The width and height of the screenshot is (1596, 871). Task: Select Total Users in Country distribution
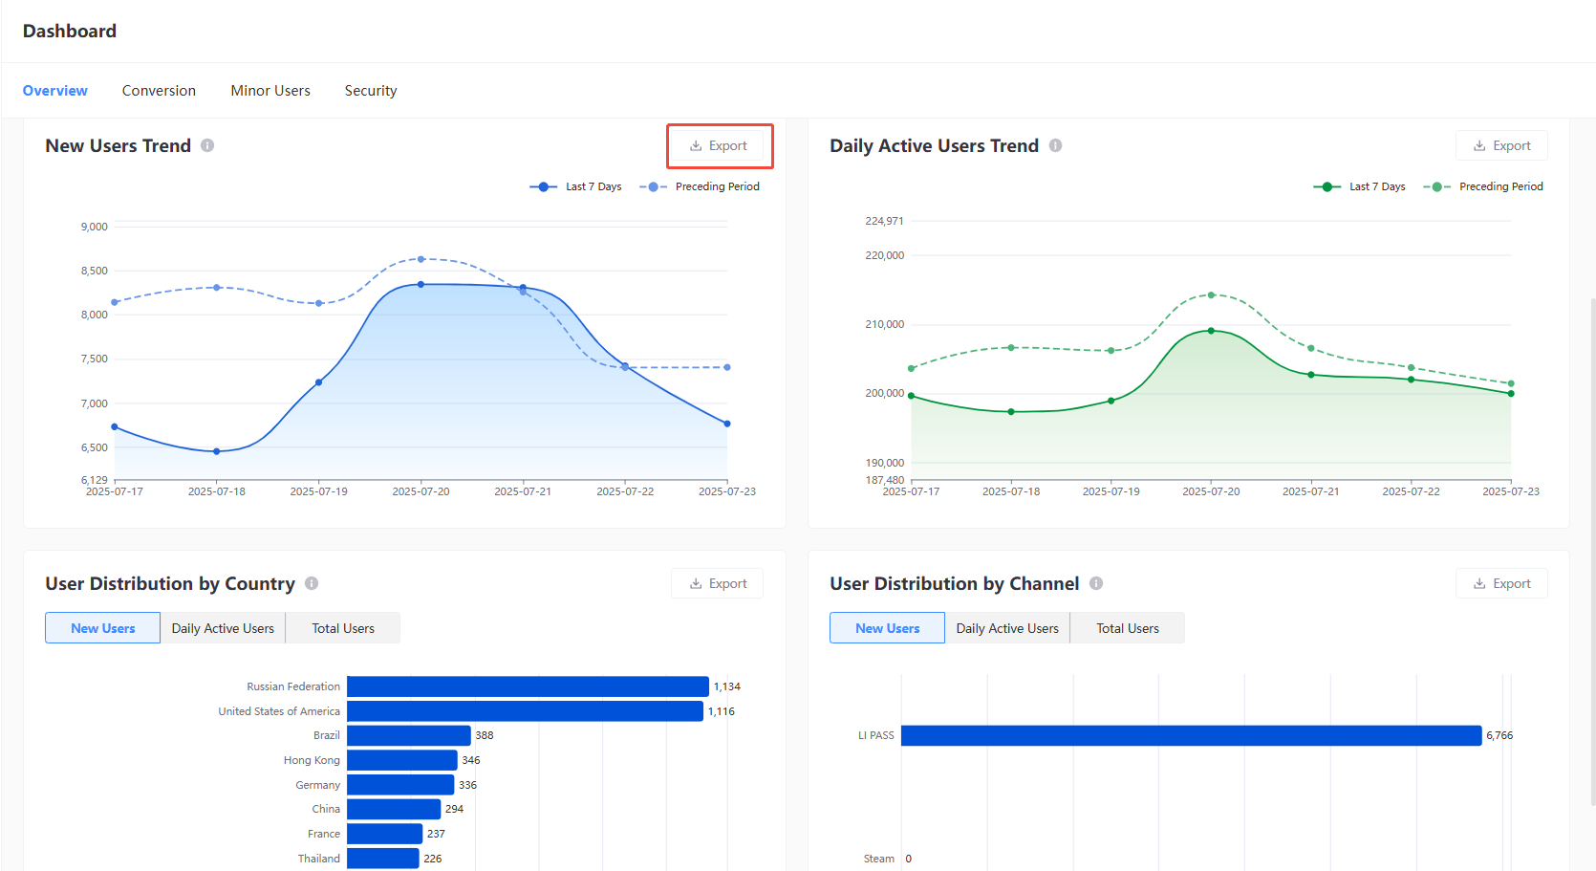343,628
